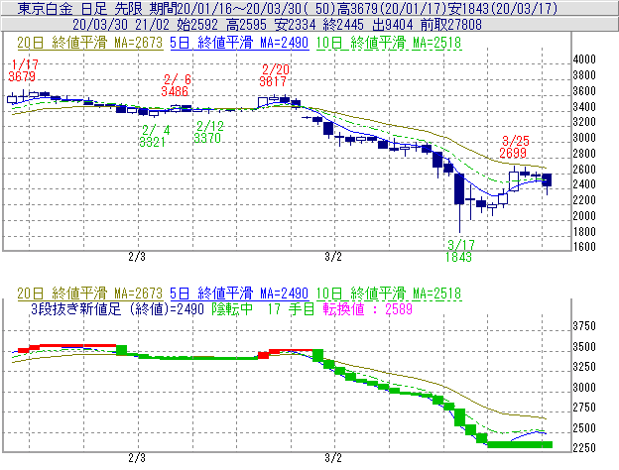Click the 4000 price axis label
Screen dimensions: 619x470
click(584, 59)
